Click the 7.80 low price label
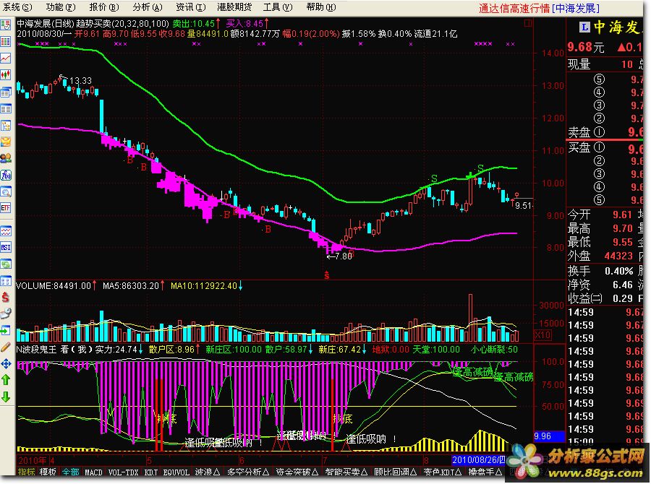The image size is (651, 484). coord(343,256)
